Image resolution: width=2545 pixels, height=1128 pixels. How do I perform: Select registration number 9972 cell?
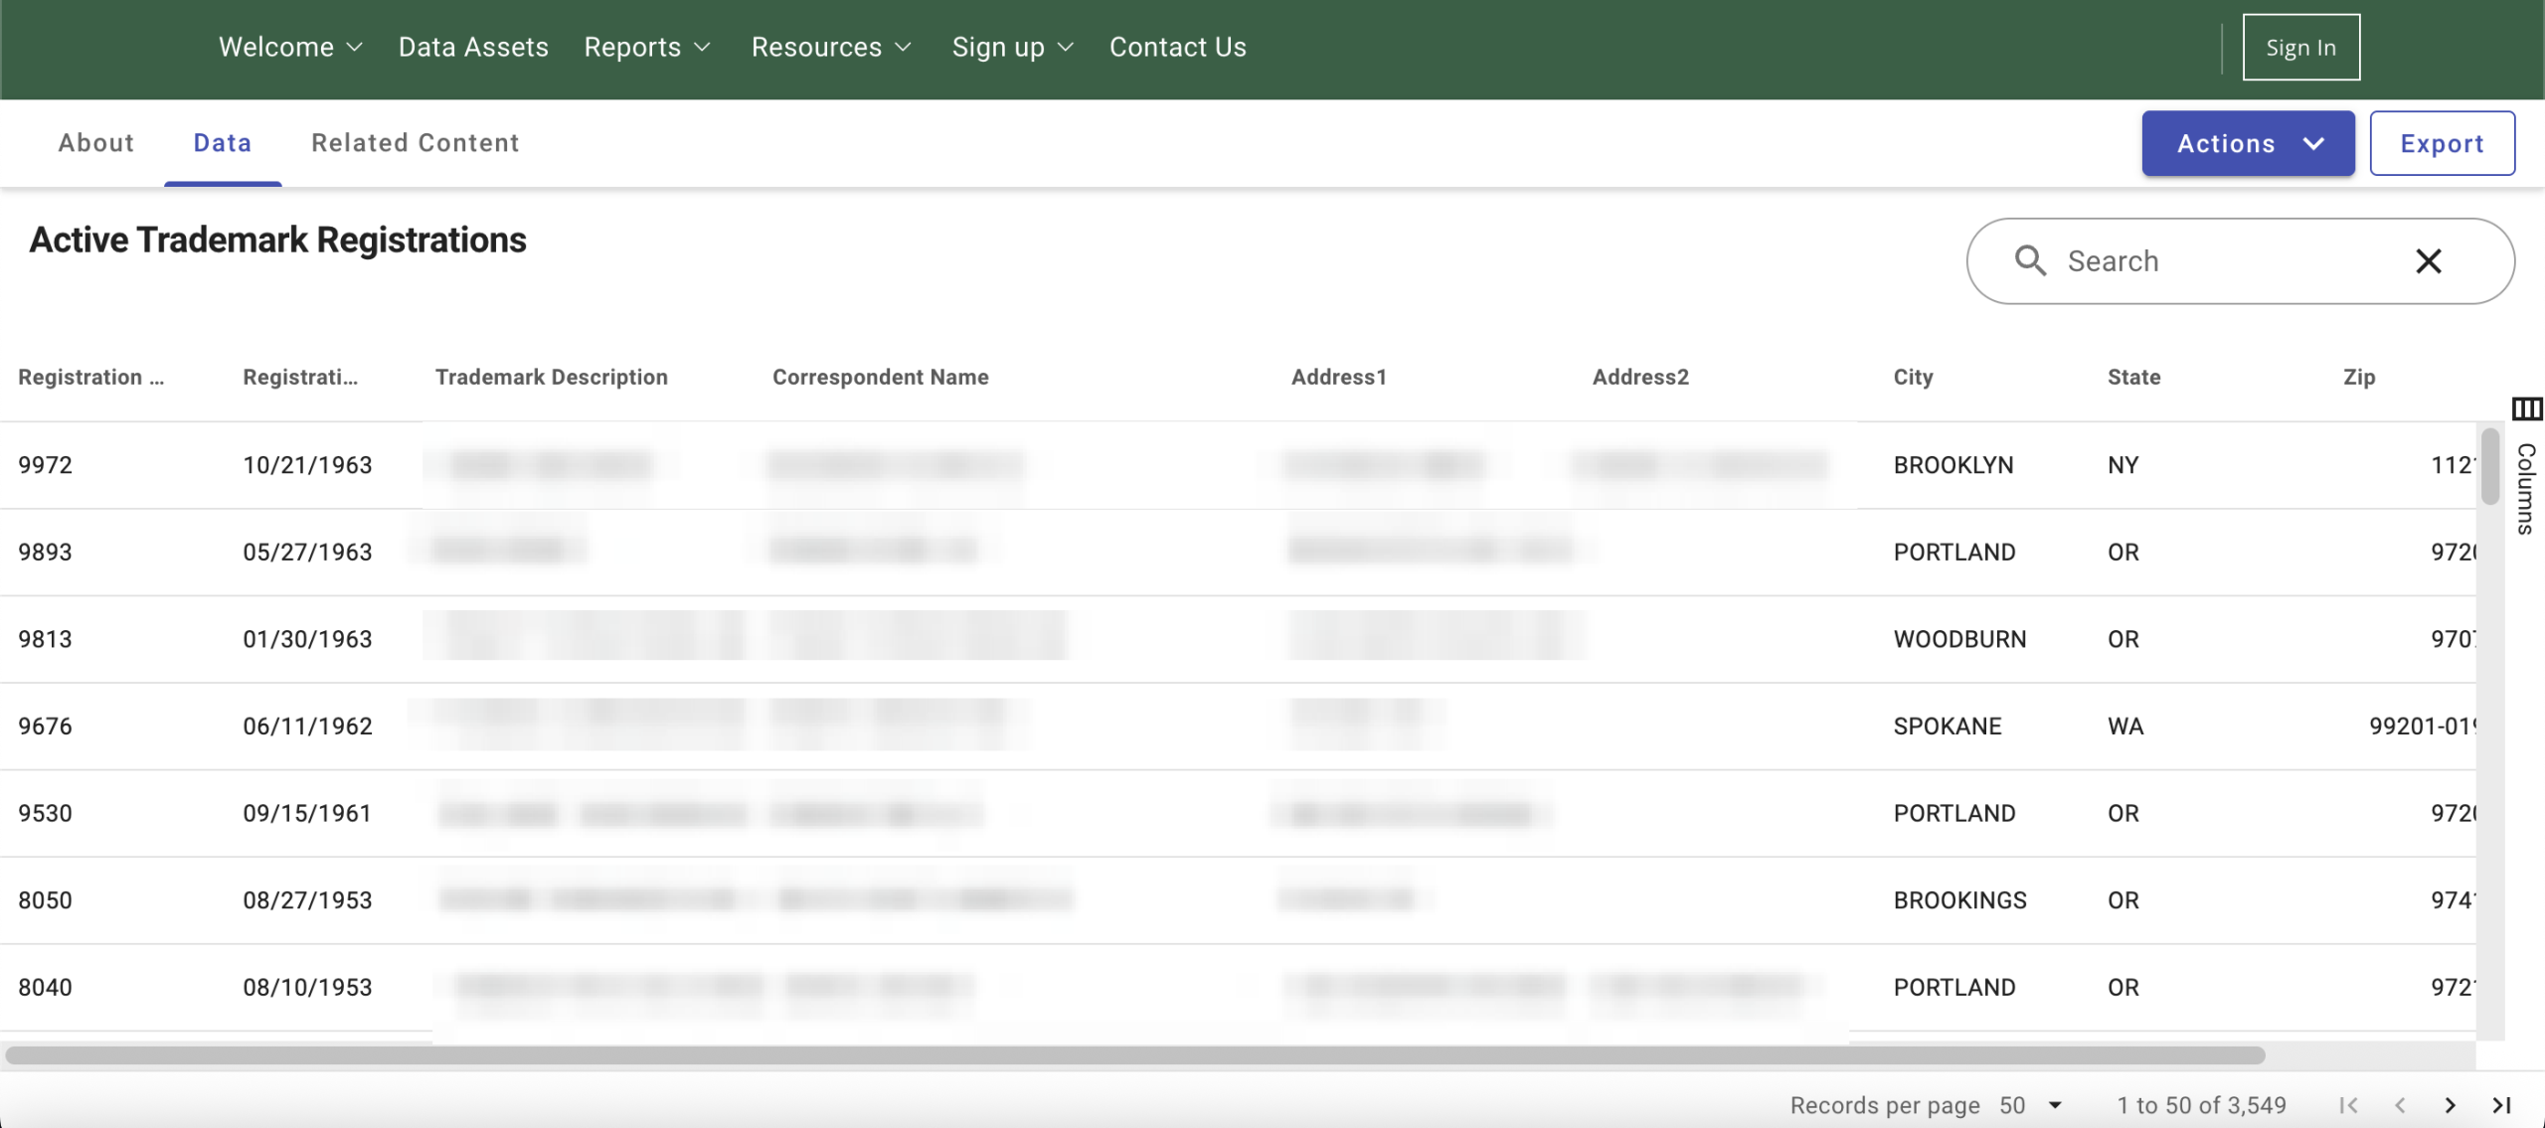[45, 465]
